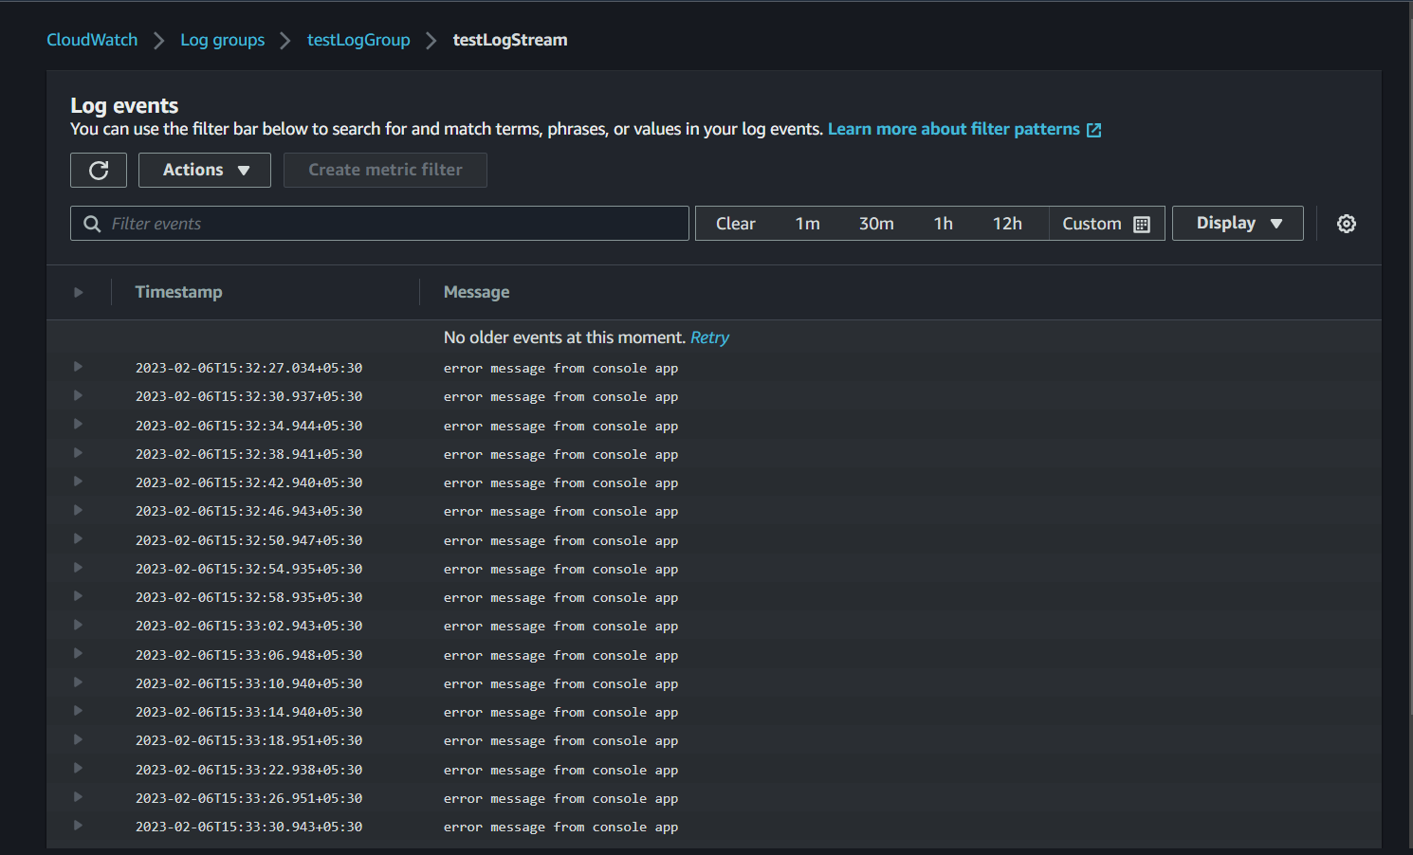The image size is (1413, 855).
Task: Navigate to Log groups breadcrumb
Action: click(223, 40)
